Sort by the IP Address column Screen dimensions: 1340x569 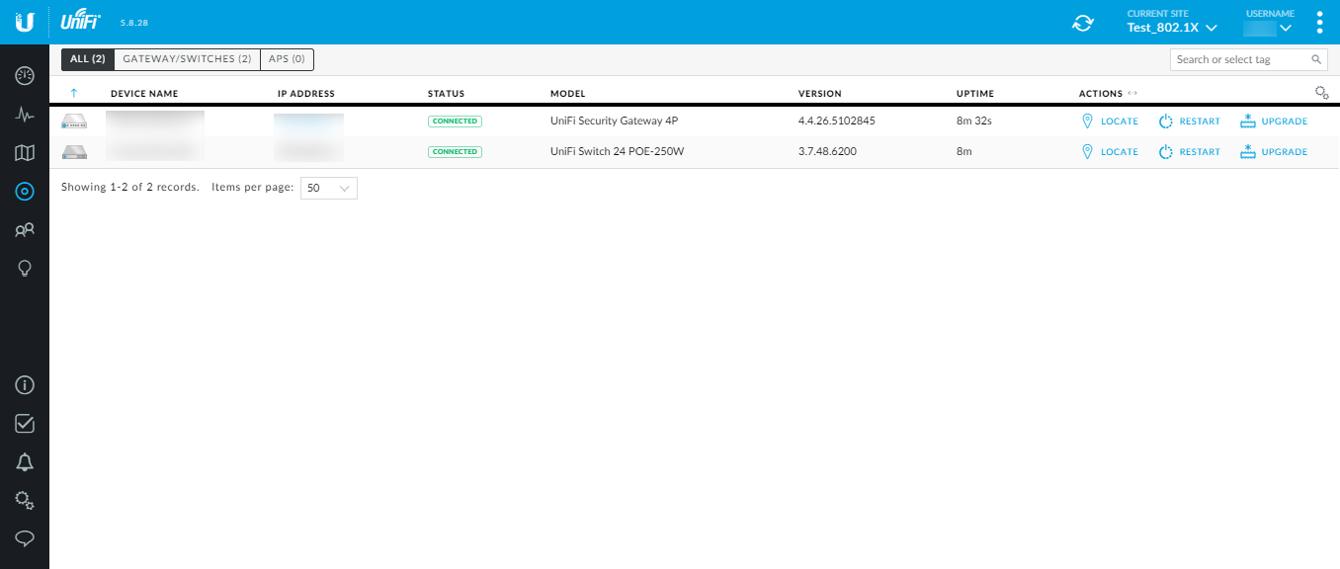click(306, 94)
